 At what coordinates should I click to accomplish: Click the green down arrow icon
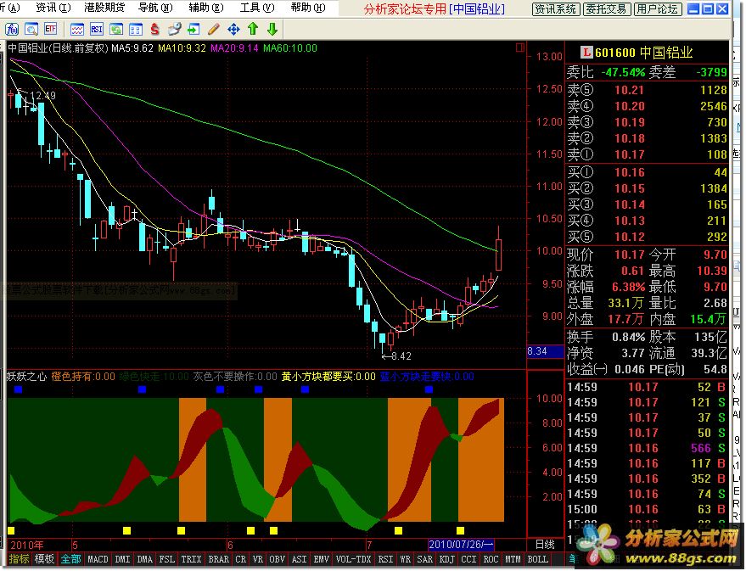coord(272,30)
